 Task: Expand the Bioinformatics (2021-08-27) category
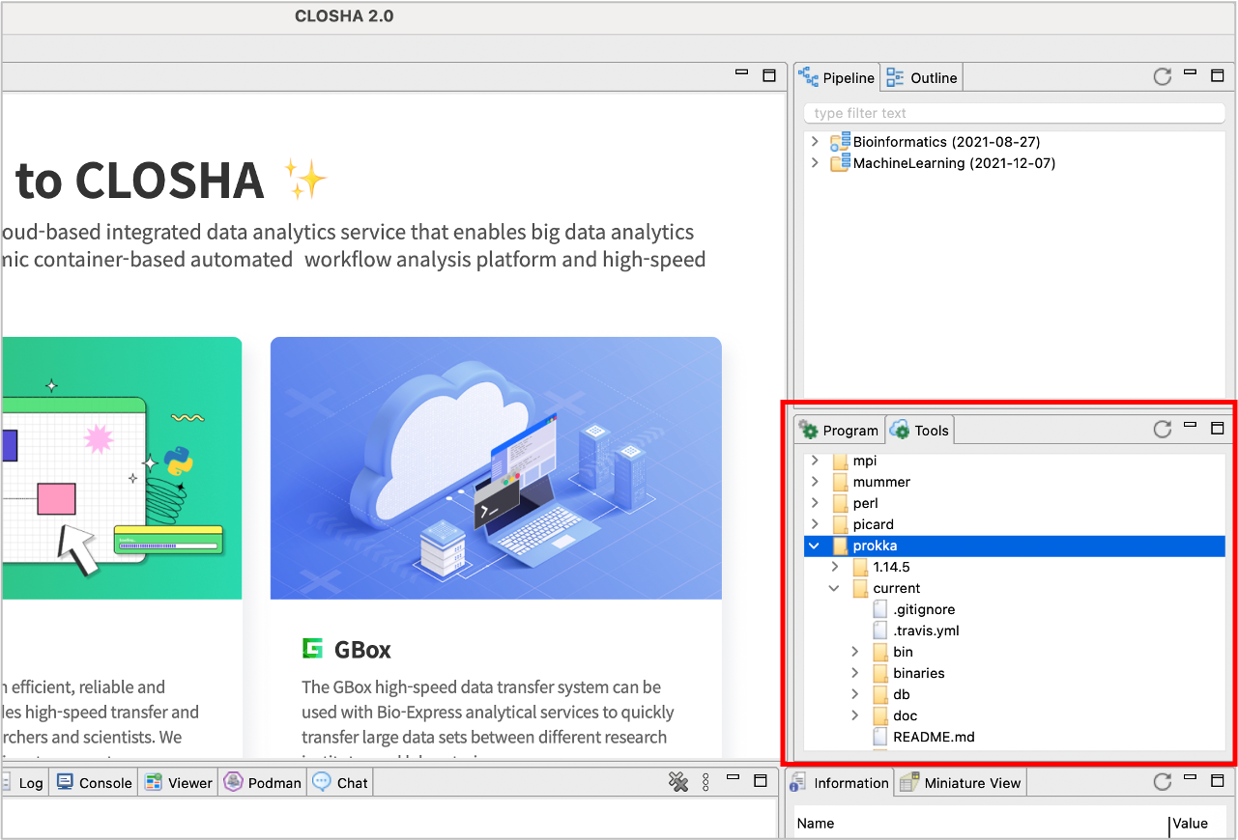(814, 142)
